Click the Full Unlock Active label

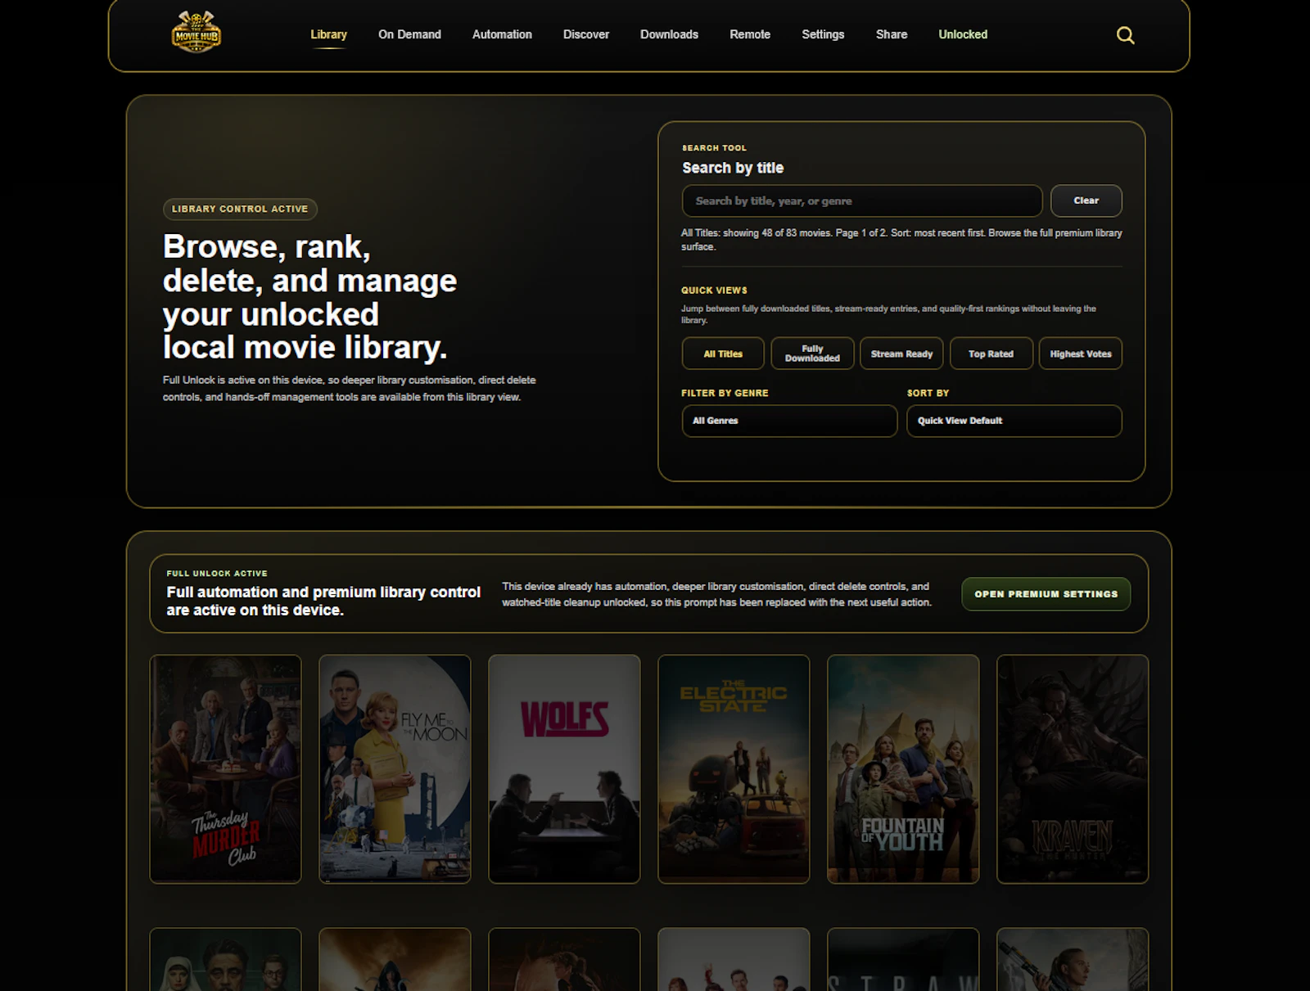[217, 574]
